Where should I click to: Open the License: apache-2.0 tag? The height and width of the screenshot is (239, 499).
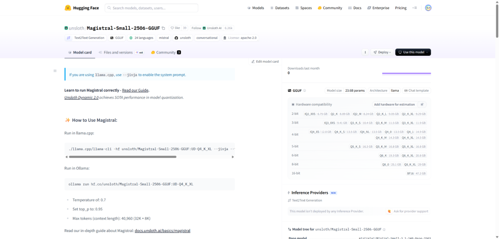pos(240,38)
